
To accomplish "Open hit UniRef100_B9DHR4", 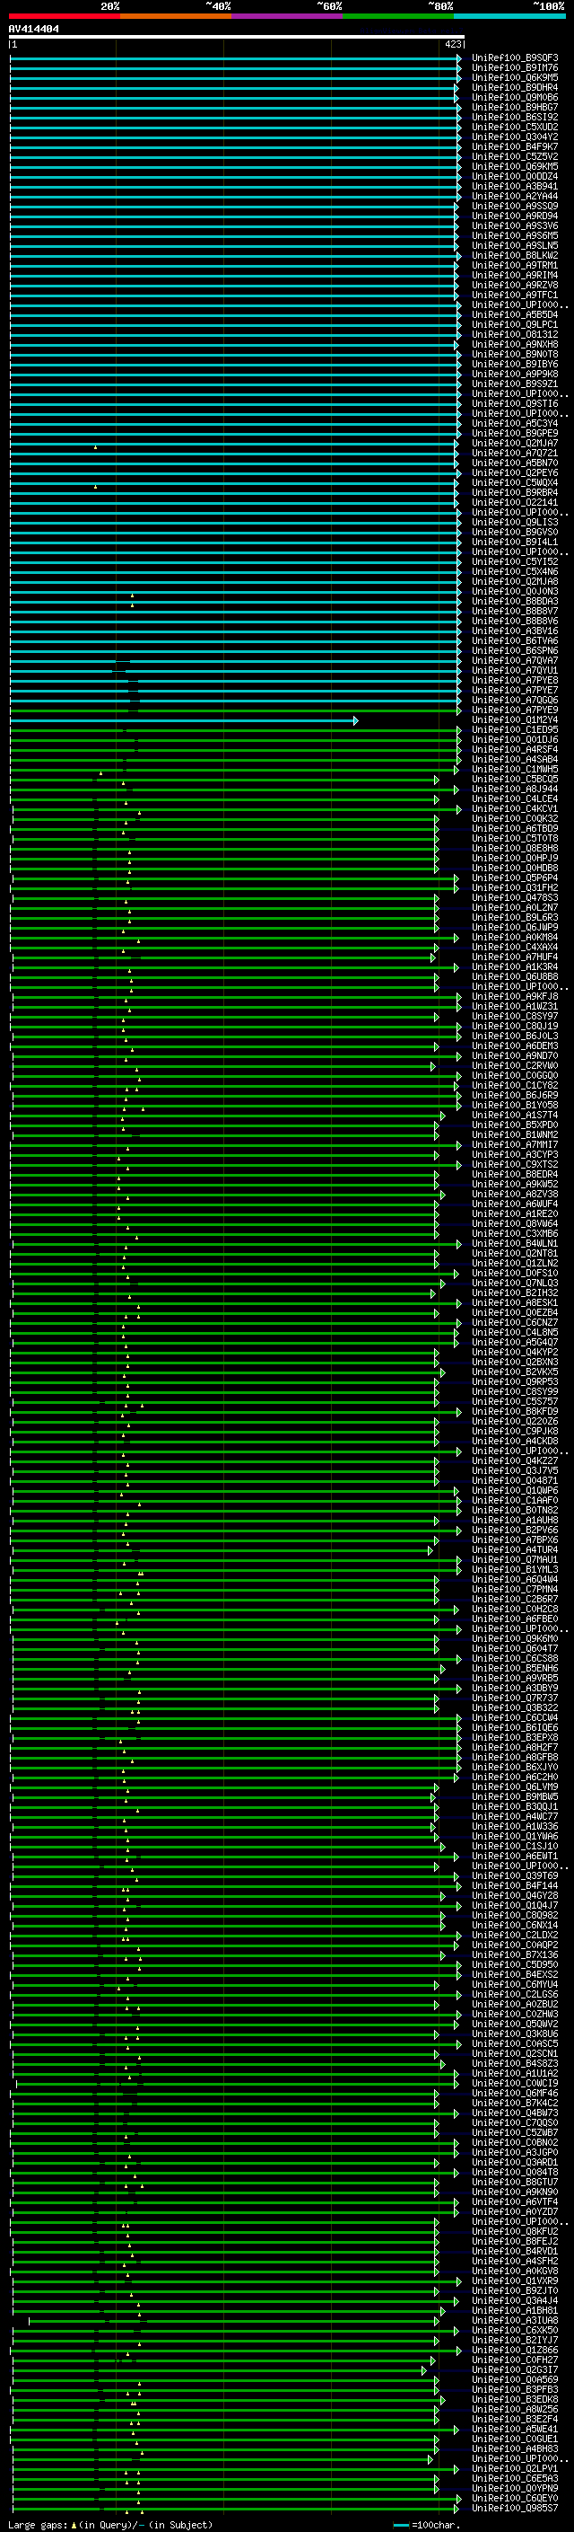I will pos(515,87).
